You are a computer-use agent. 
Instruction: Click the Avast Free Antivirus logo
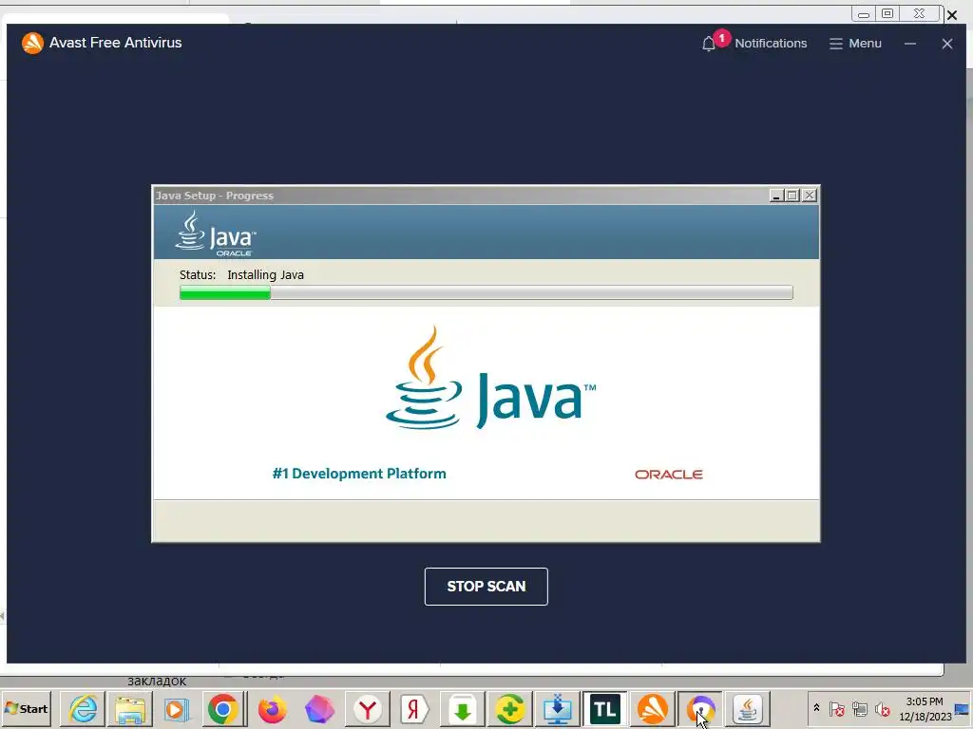[x=32, y=43]
